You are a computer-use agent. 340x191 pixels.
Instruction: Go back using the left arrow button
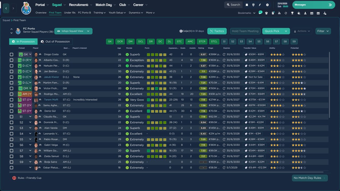click(x=6, y=8)
